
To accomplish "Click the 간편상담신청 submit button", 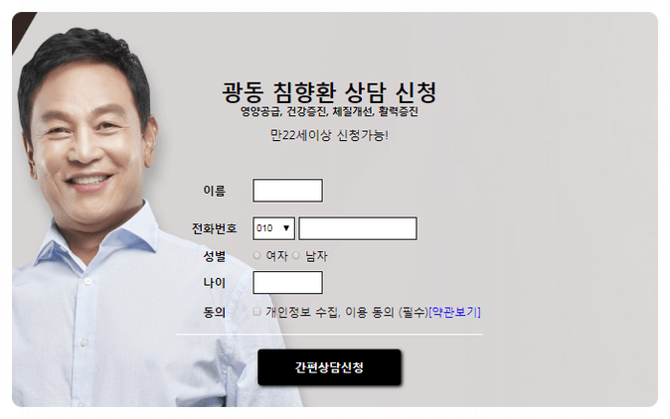I will coord(329,367).
